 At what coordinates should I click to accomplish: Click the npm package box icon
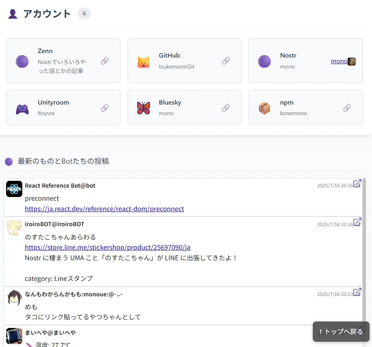click(264, 108)
